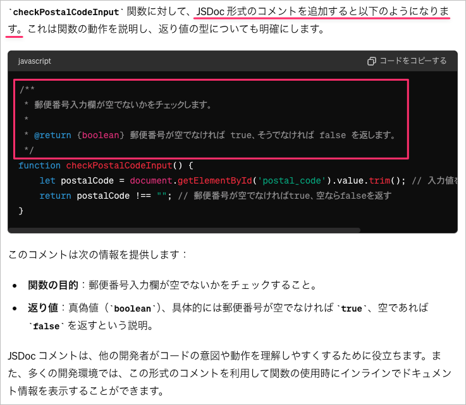466x405 pixels.
Task: Click the function checkPostalCodeInput() line
Action: [106, 165]
